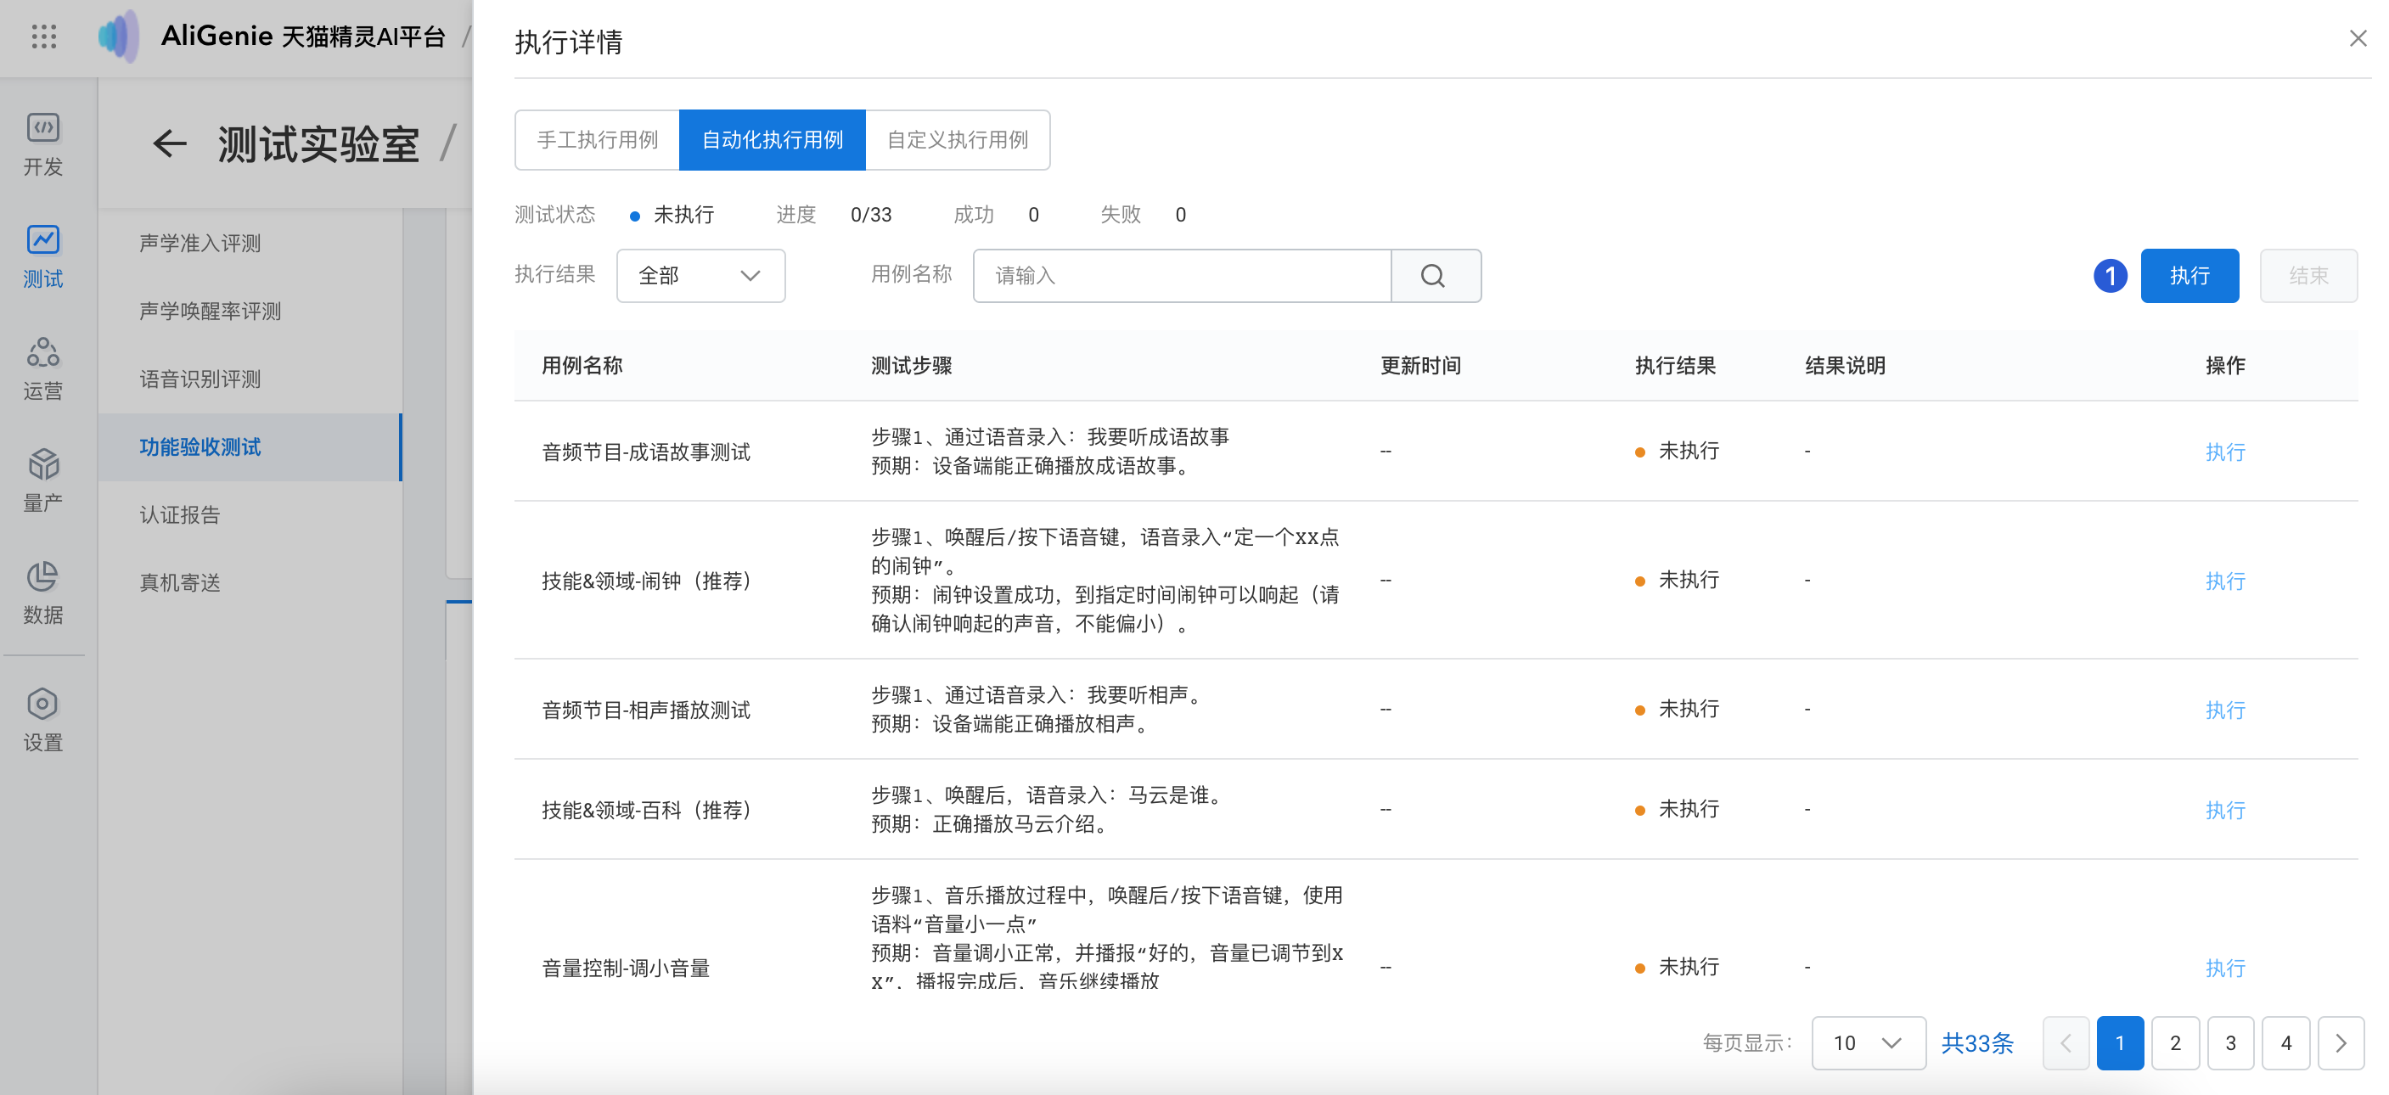Select 功能验收测试 menu item

pos(250,446)
